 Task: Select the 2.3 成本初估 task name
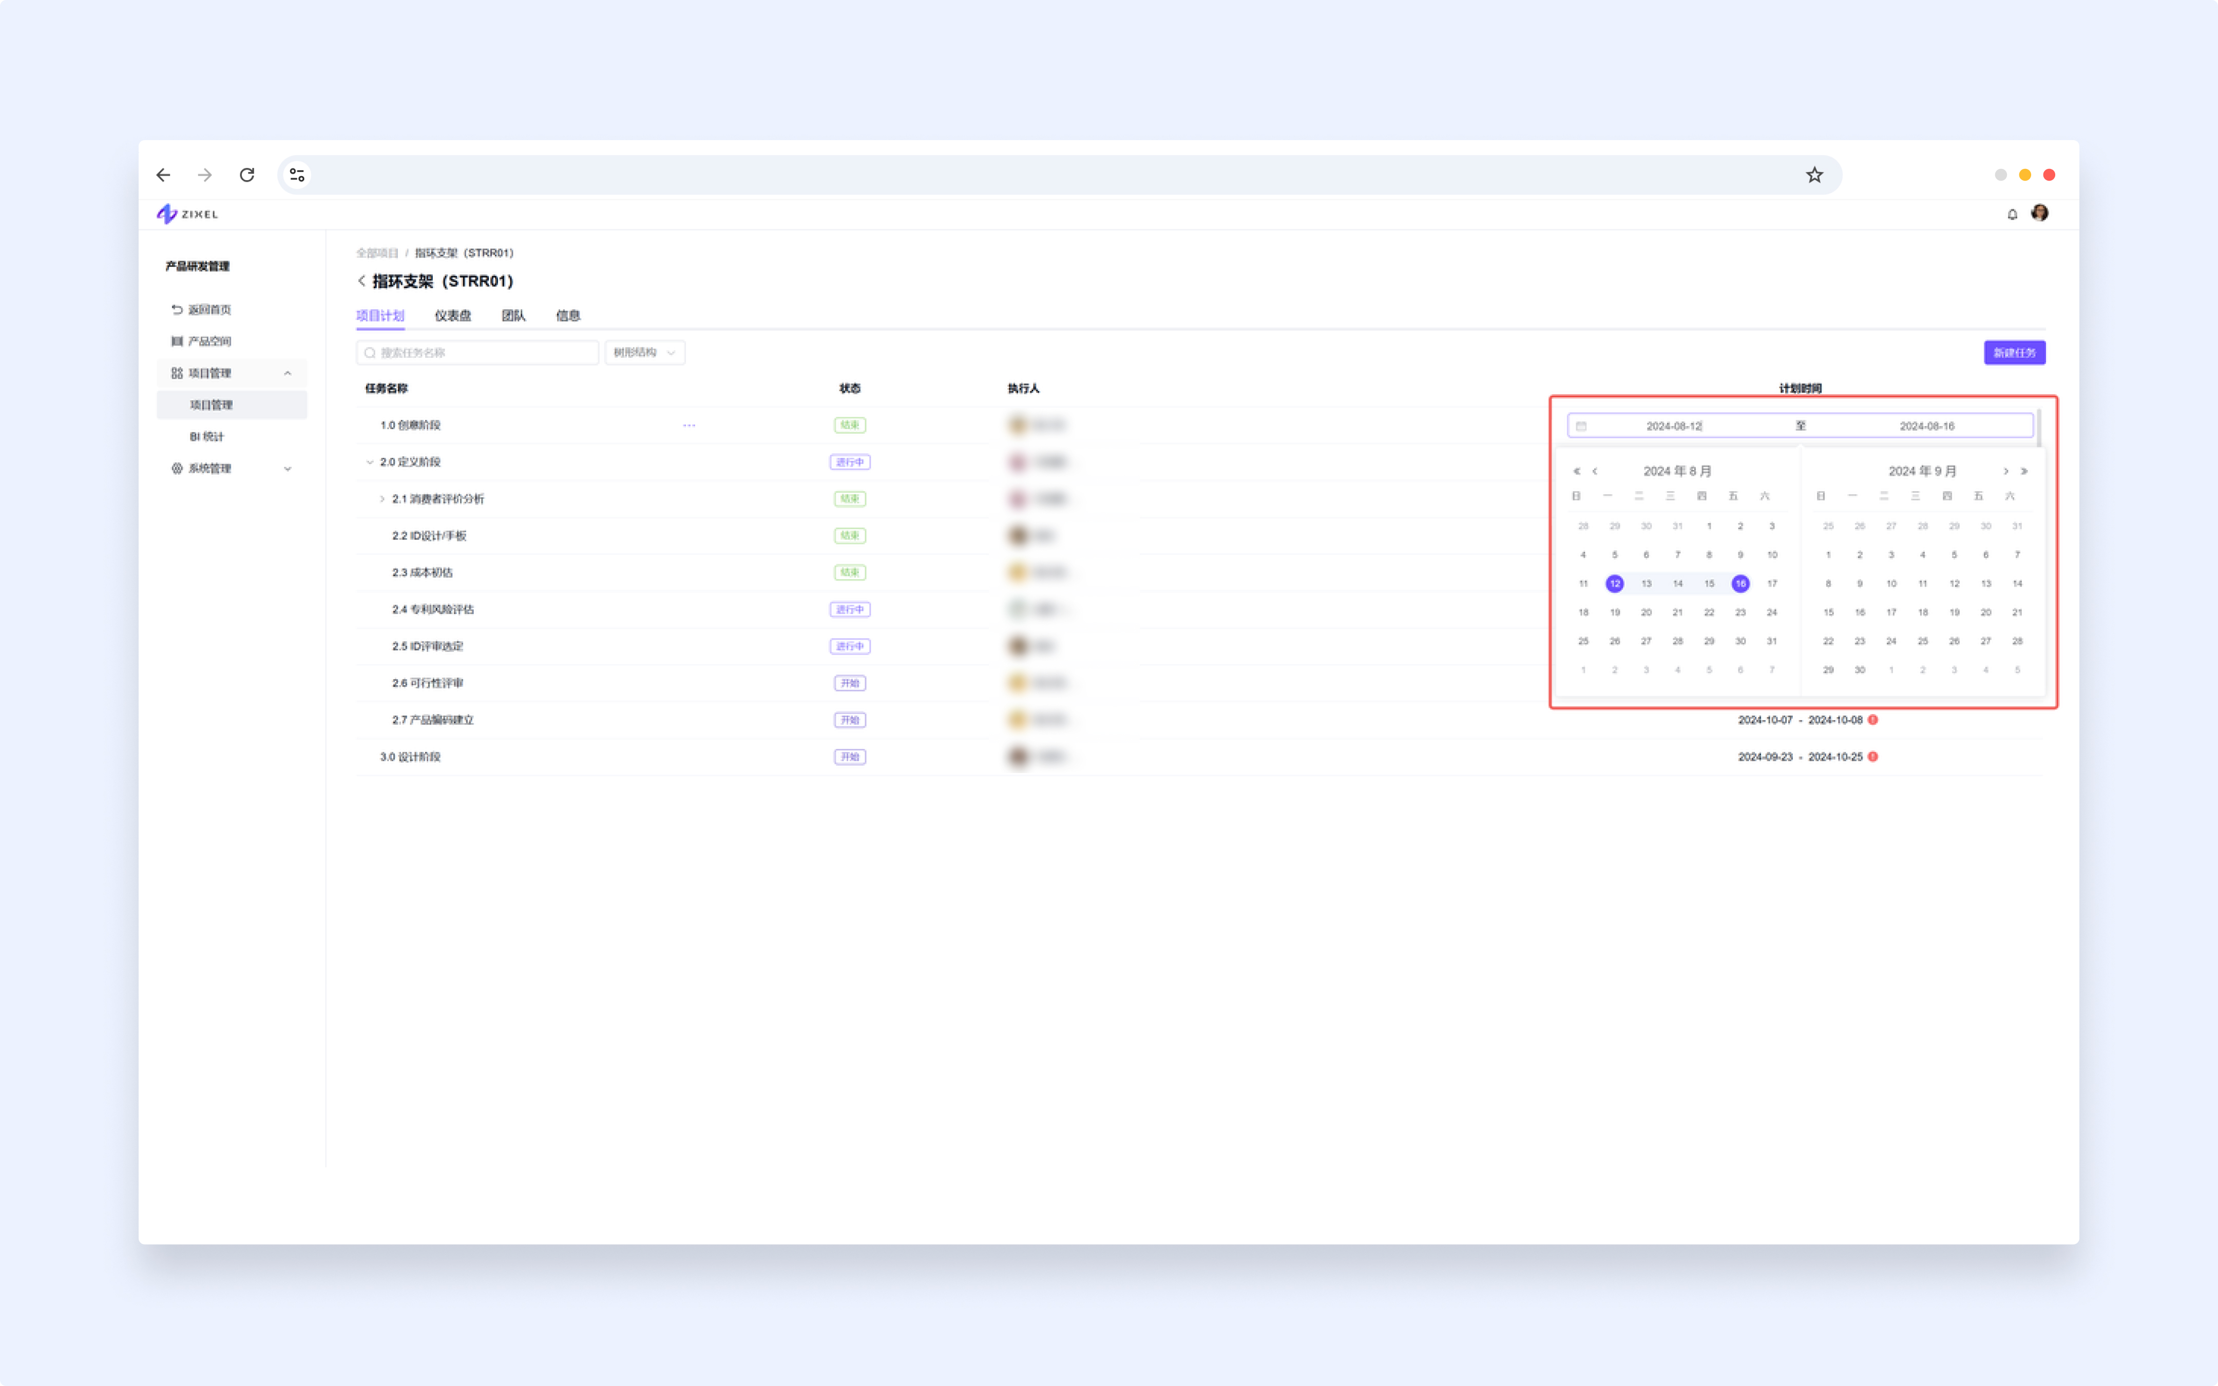pos(422,573)
